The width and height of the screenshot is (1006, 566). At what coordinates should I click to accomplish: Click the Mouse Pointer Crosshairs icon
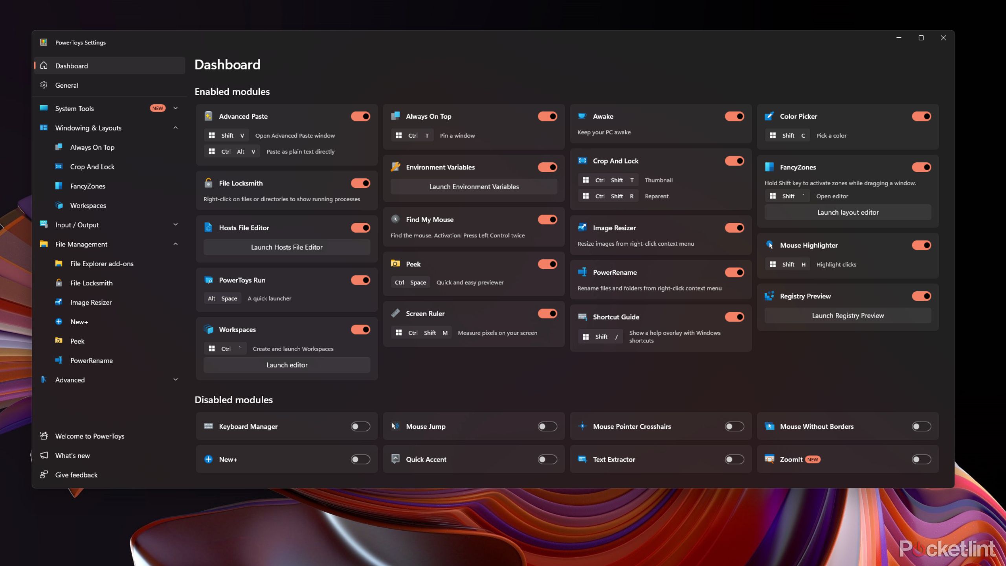[582, 426]
